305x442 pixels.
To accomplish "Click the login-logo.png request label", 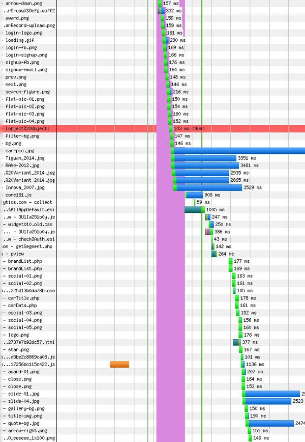I will [x=23, y=33].
